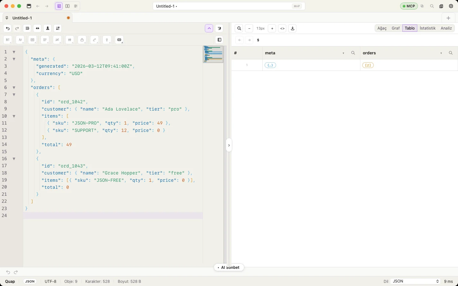458x286 pixels.
Task: Click the sort up-down arrows icon
Action: [58, 28]
